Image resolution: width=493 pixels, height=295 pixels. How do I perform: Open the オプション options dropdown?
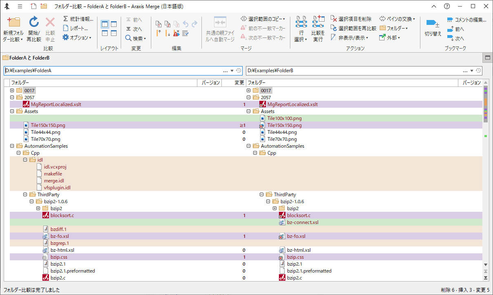77,38
